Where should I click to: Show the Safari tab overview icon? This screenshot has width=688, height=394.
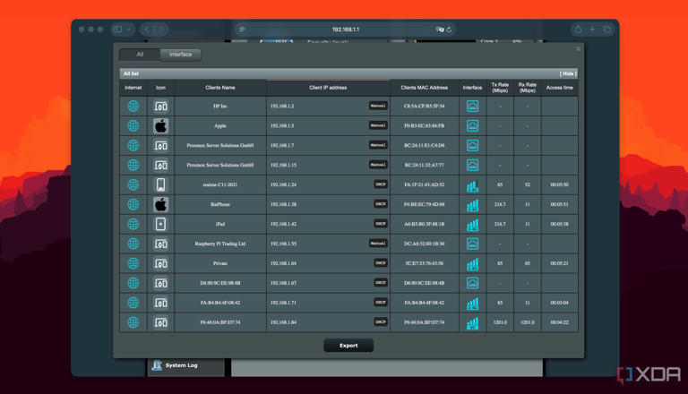click(x=606, y=30)
